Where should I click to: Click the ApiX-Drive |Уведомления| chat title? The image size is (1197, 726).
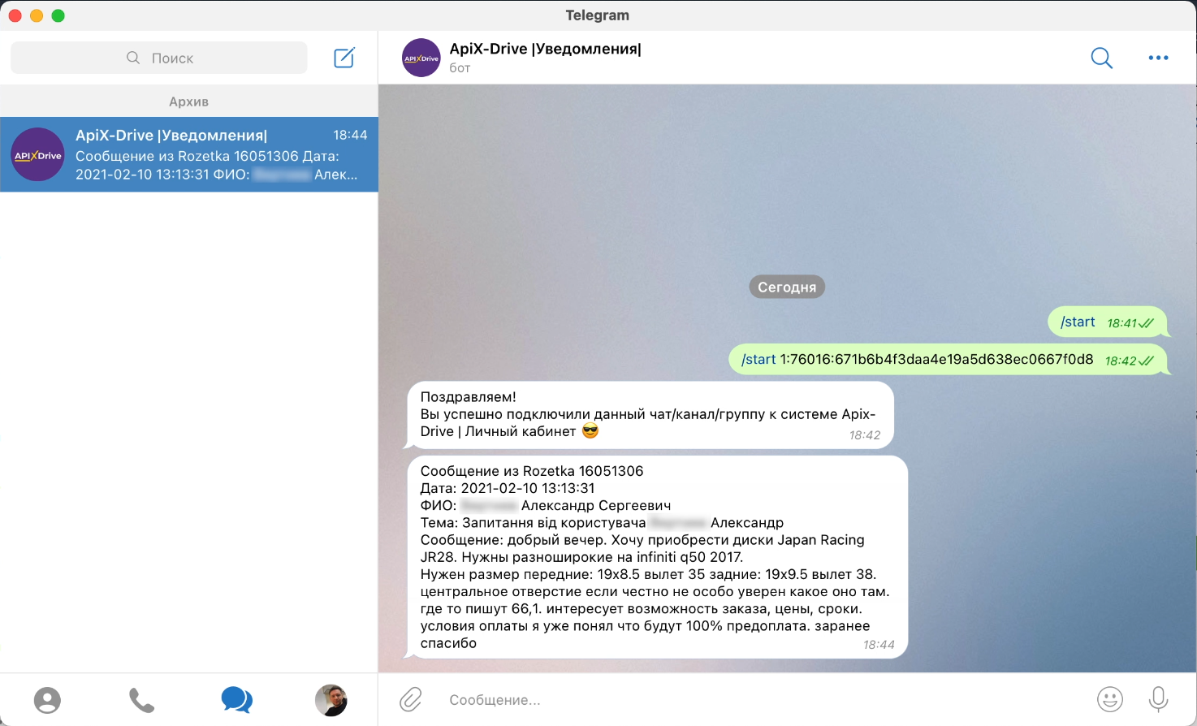[545, 50]
